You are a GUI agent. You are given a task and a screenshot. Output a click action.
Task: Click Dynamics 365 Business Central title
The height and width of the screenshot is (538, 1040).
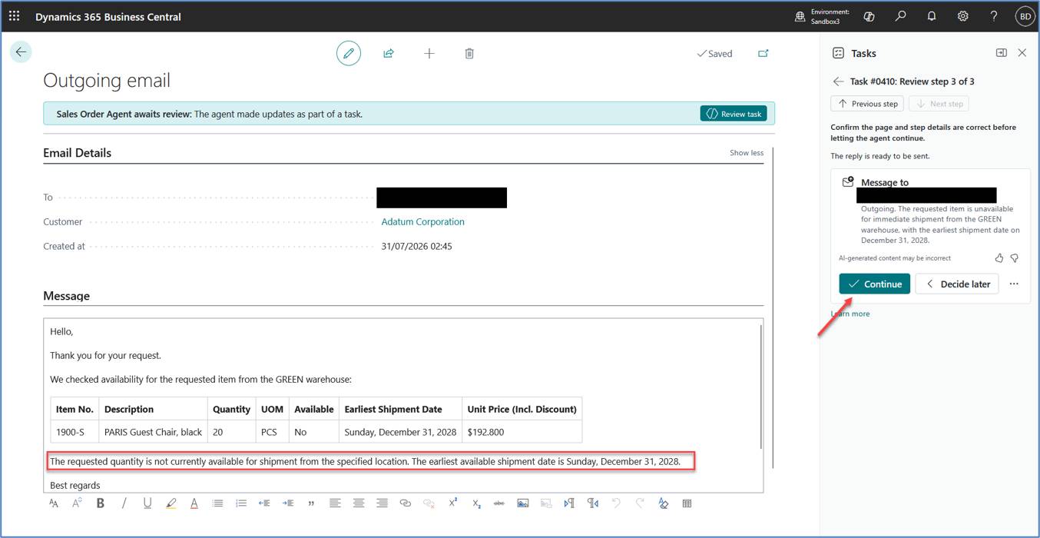pyautogui.click(x=108, y=16)
